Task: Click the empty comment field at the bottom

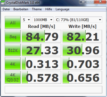Action: [x=53, y=90]
